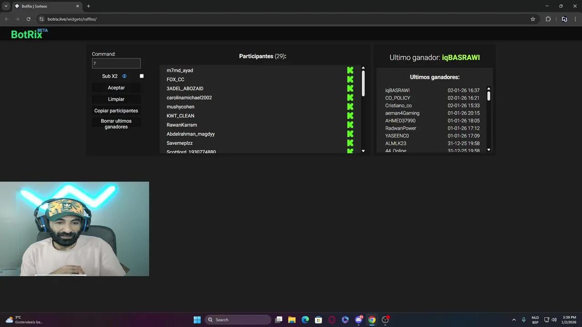Click the Kick icon next to 3ADEL_ABOZAID
Image resolution: width=582 pixels, height=327 pixels.
[350, 89]
